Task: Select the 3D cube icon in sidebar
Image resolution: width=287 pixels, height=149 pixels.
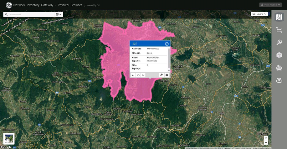Action: tap(279, 55)
